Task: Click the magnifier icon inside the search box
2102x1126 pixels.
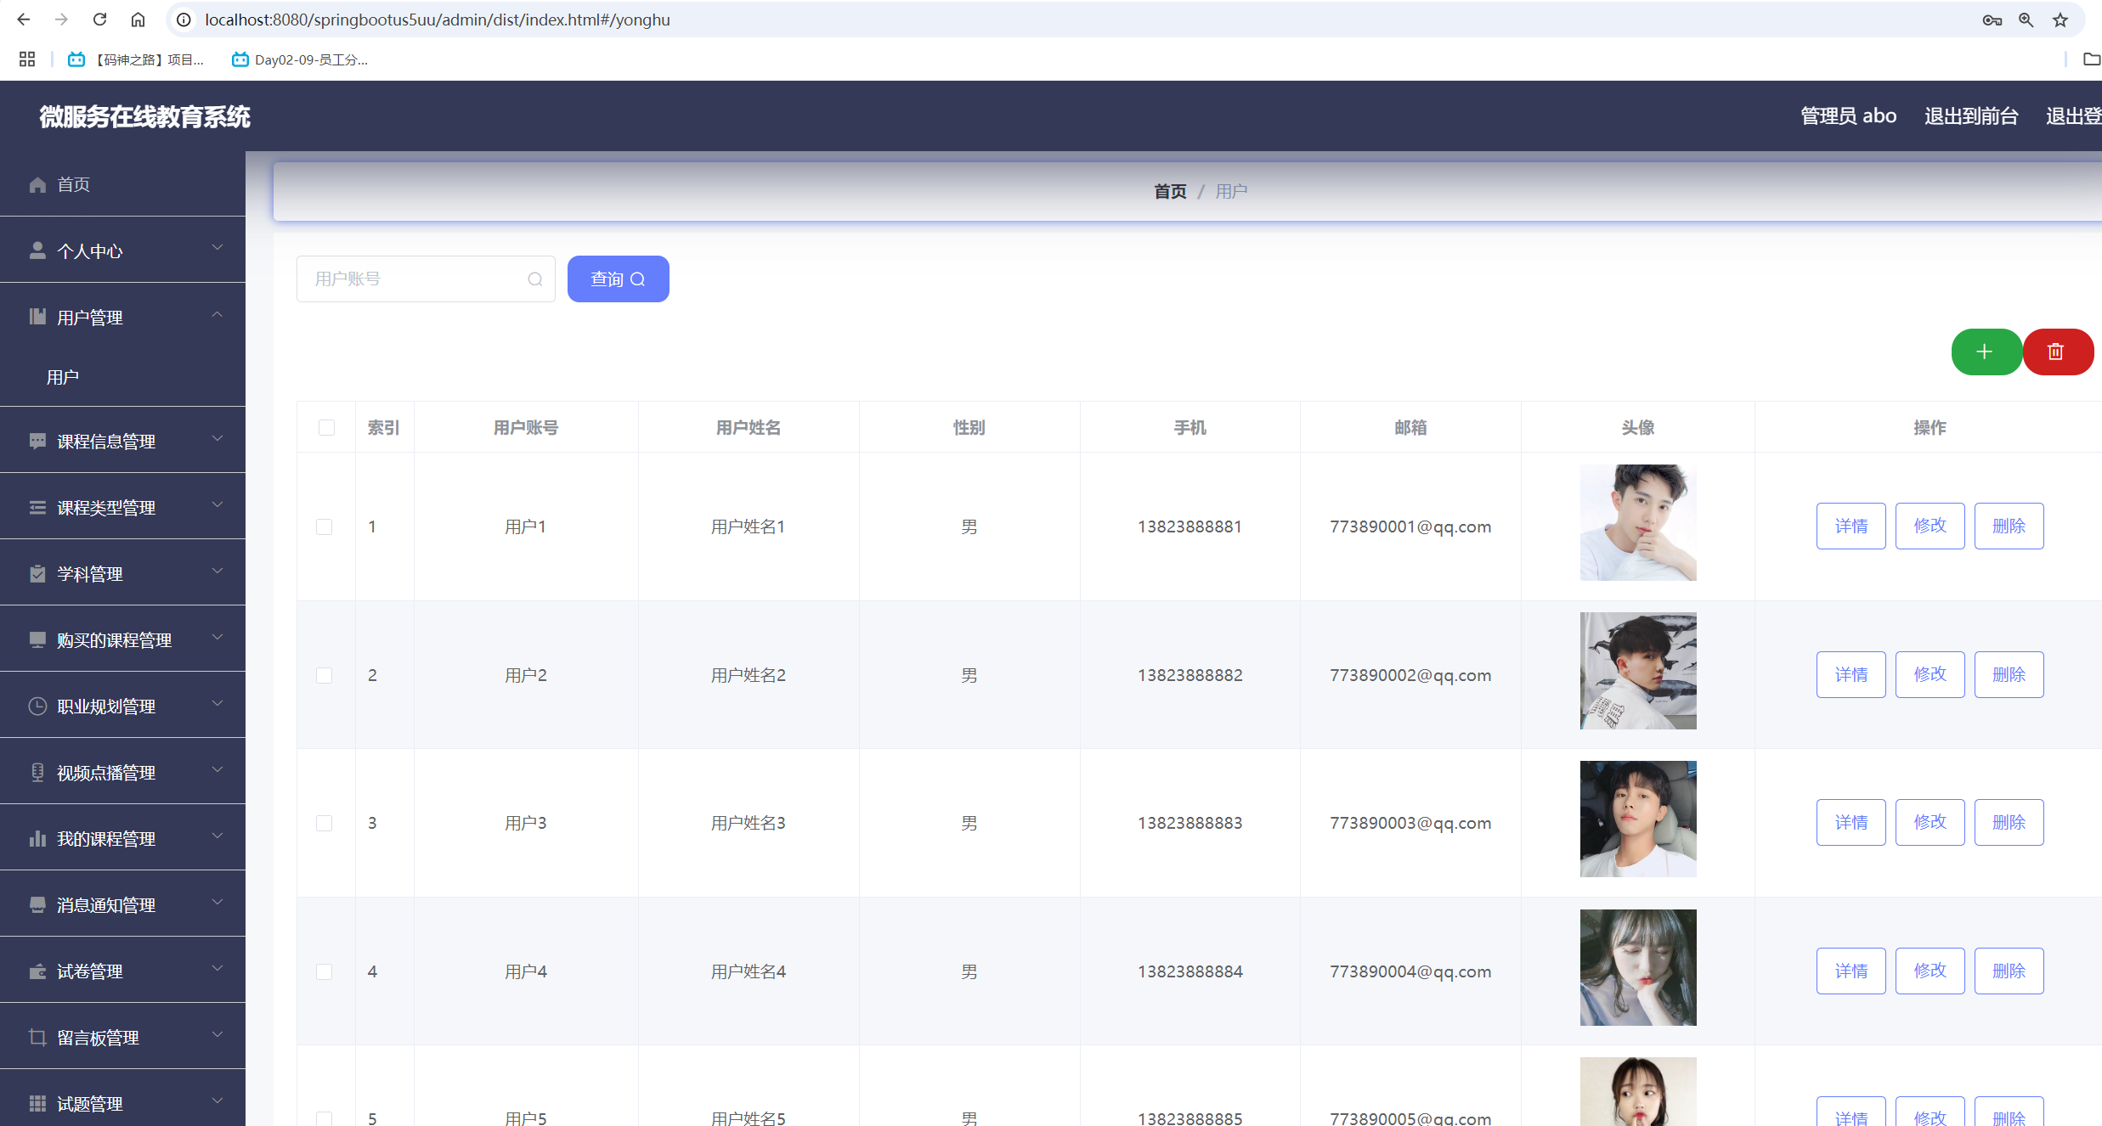Action: pos(534,279)
